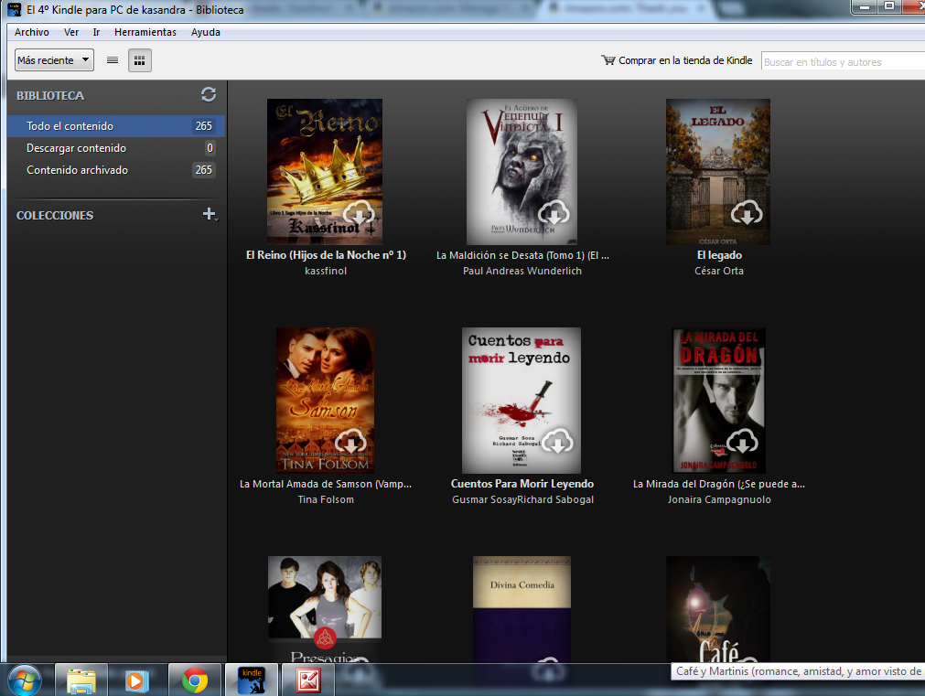925x696 pixels.
Task: Switch to list view icon
Action: pyautogui.click(x=113, y=60)
